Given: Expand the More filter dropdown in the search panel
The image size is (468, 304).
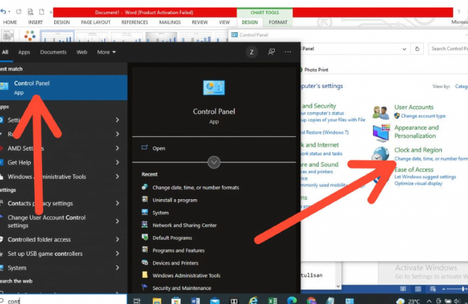Looking at the screenshot, I should [x=106, y=52].
